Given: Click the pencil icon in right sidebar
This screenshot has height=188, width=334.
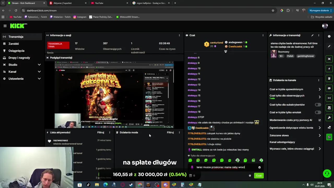Looking at the screenshot, I should [x=329, y=46].
